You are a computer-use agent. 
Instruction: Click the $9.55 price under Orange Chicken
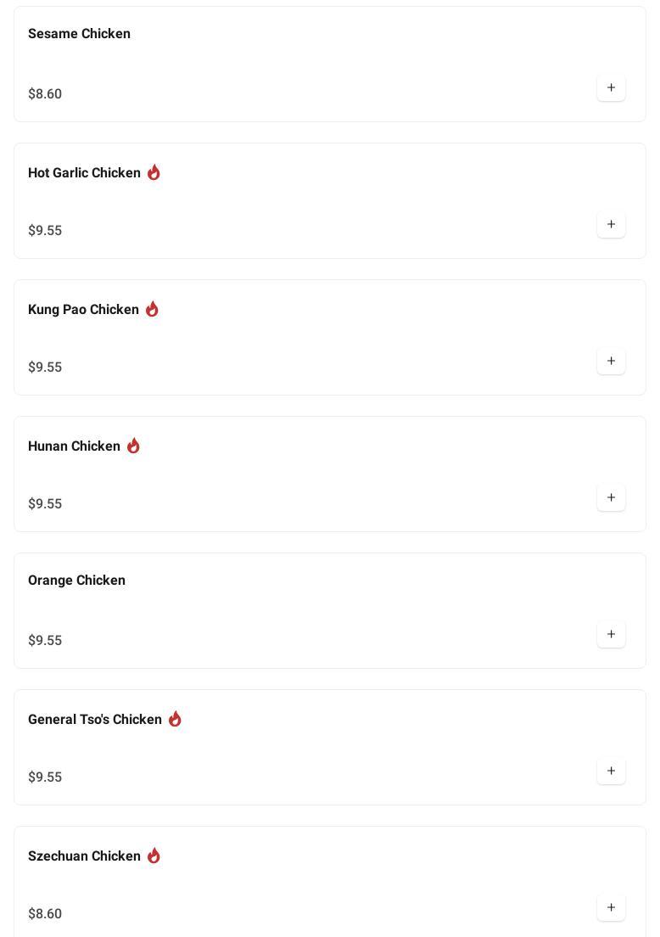click(45, 641)
